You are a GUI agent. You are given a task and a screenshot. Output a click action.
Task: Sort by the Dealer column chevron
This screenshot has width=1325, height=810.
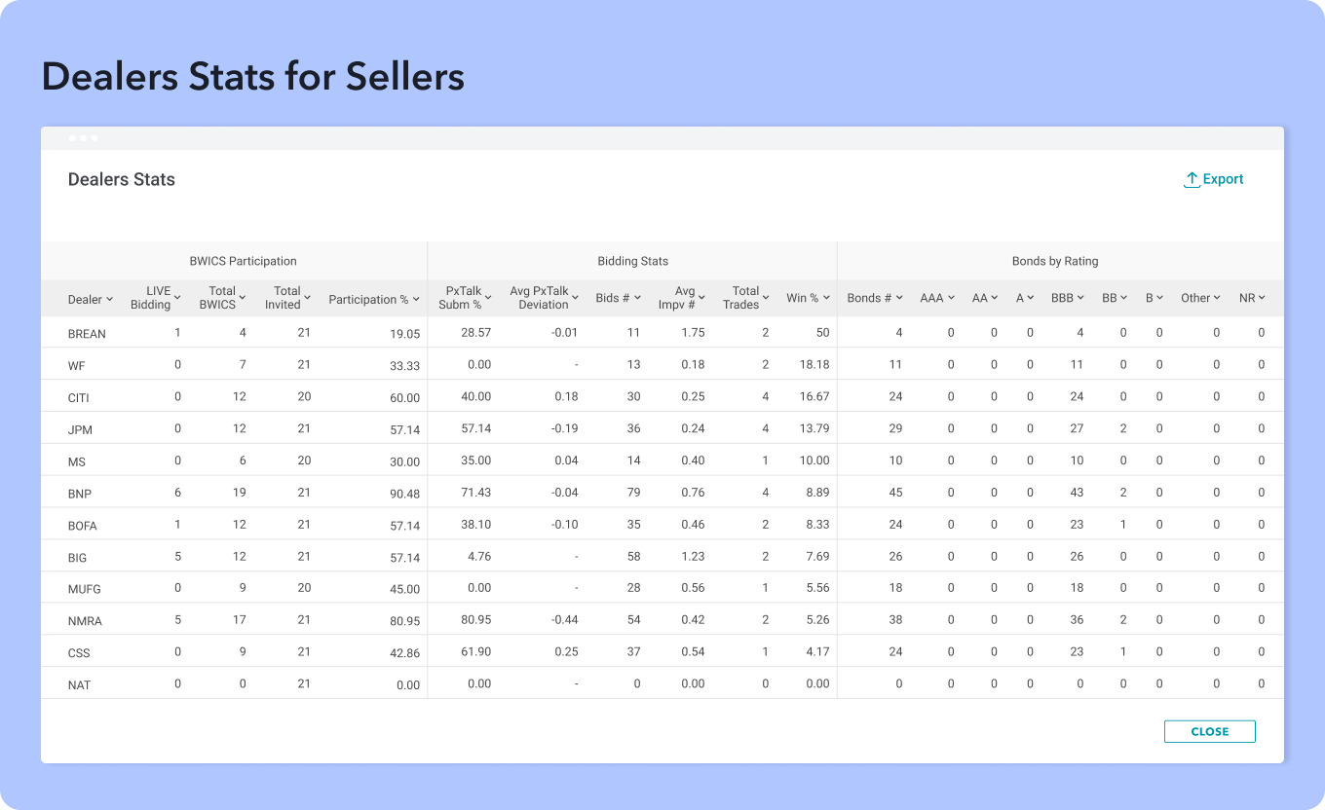(109, 299)
